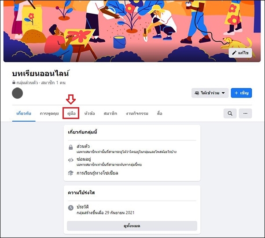Screen dimensions: 265x238
Task: Click the search magnifier icon in group tabs
Action: click(x=230, y=113)
